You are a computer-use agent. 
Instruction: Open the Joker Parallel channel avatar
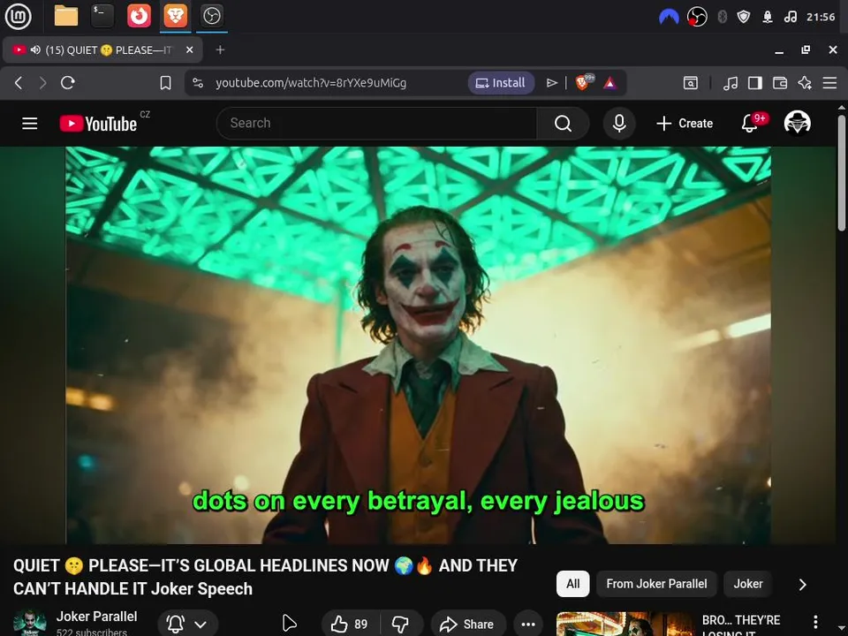[29, 623]
